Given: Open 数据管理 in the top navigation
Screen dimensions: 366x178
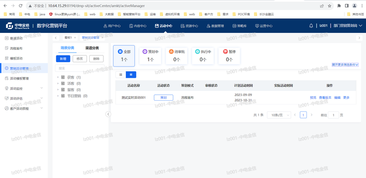Looking at the screenshot, I should [215, 26].
